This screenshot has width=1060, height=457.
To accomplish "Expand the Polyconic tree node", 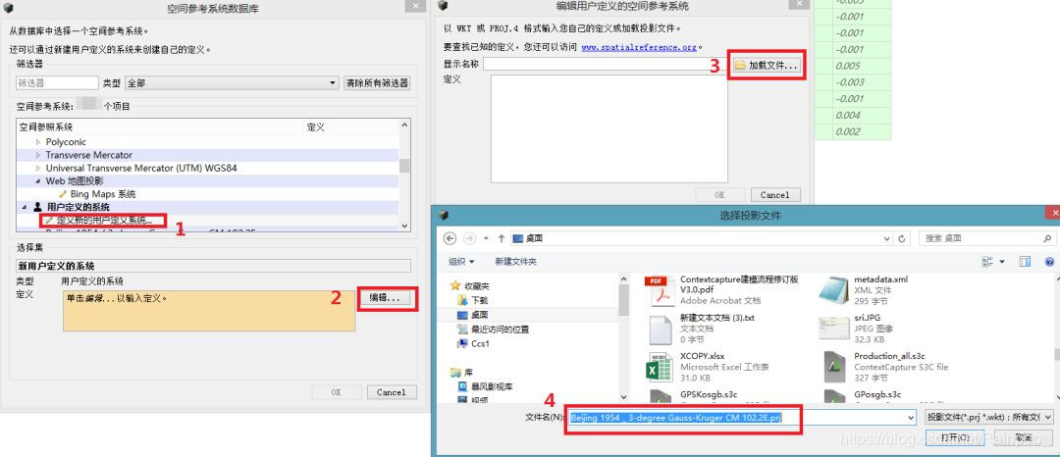I will click(38, 142).
